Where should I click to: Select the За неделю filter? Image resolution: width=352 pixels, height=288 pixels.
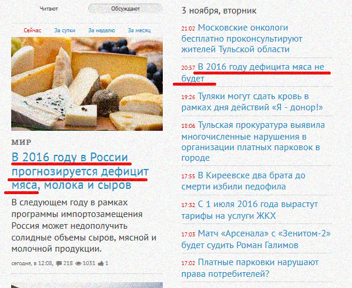coord(102,31)
